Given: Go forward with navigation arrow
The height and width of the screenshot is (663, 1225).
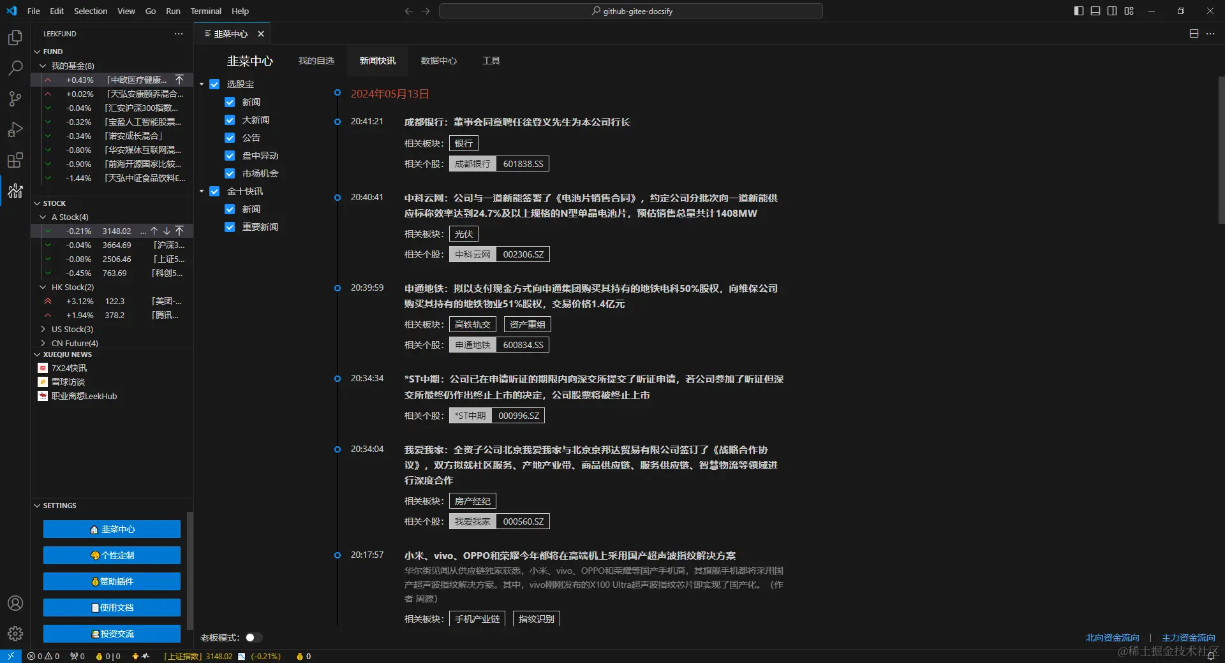Looking at the screenshot, I should [426, 11].
